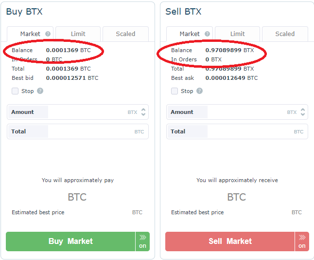Switch to Limit tab in Sell BTX
Screen dimensions: 314x260
[237, 34]
